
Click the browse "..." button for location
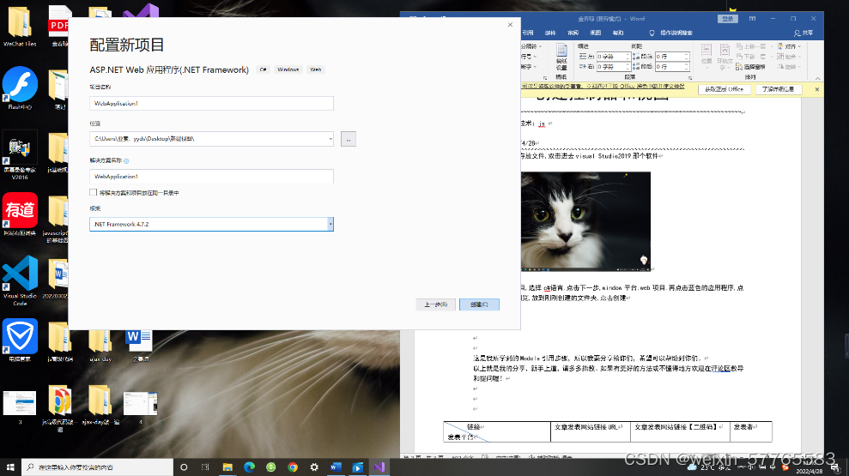point(349,139)
